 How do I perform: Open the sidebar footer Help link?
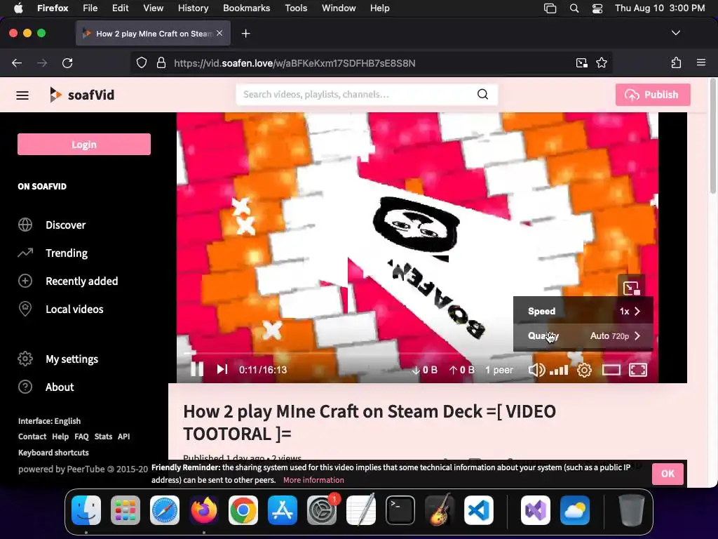[x=60, y=437]
